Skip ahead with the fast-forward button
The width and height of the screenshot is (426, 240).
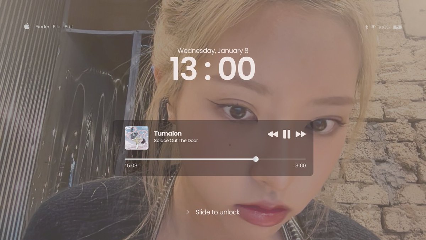click(x=301, y=134)
